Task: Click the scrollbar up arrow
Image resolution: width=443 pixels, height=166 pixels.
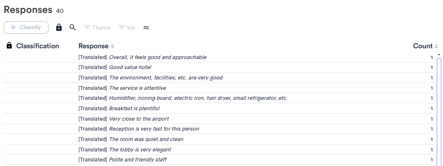Action: point(439,55)
